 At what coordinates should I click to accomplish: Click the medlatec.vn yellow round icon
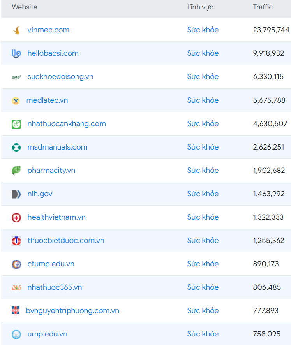point(16,100)
